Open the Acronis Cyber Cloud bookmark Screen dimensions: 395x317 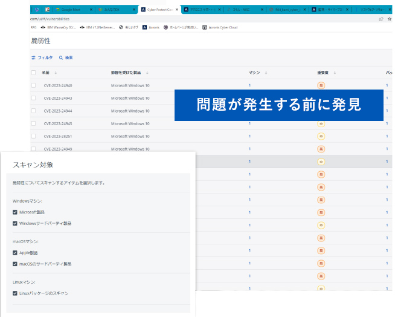(220, 27)
